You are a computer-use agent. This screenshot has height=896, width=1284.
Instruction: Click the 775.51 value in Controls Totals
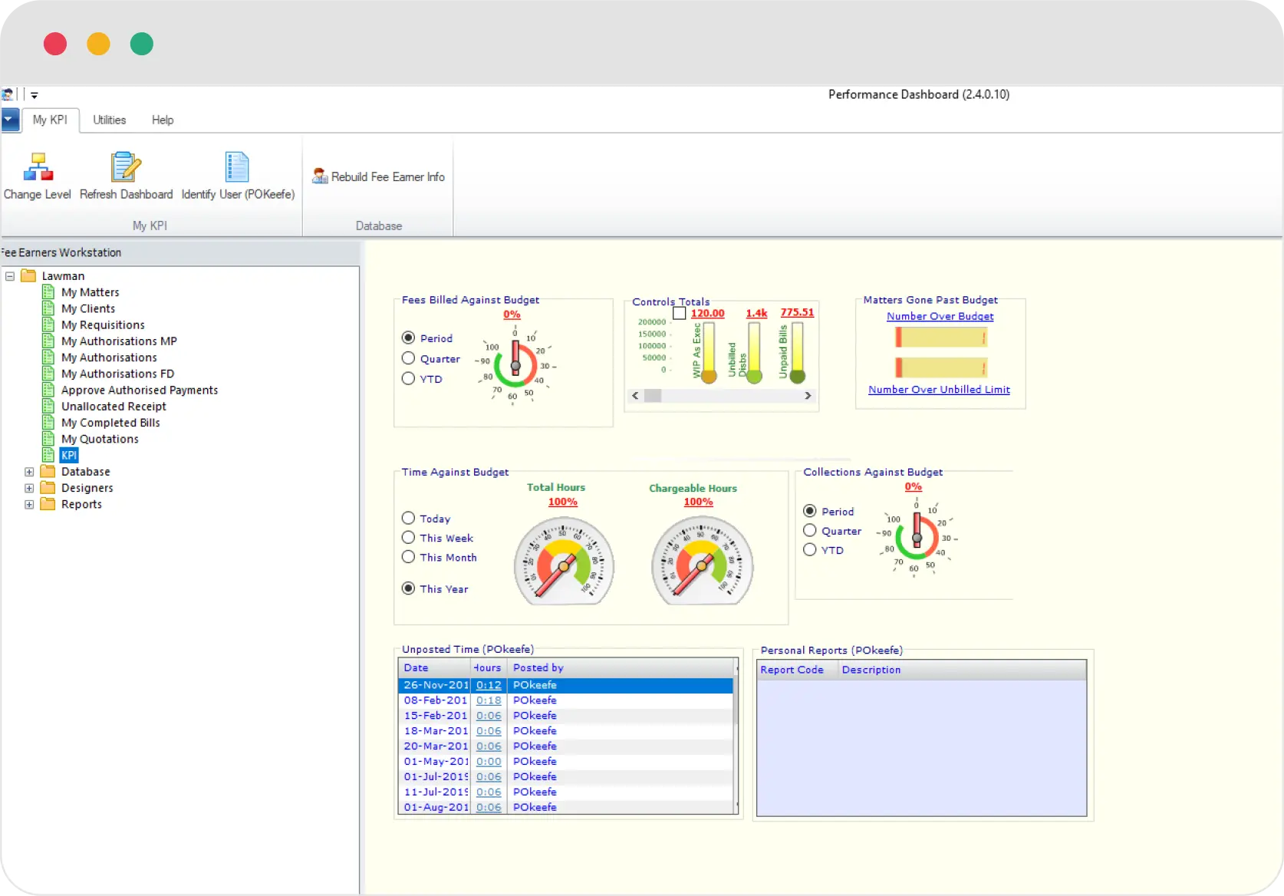coord(797,312)
